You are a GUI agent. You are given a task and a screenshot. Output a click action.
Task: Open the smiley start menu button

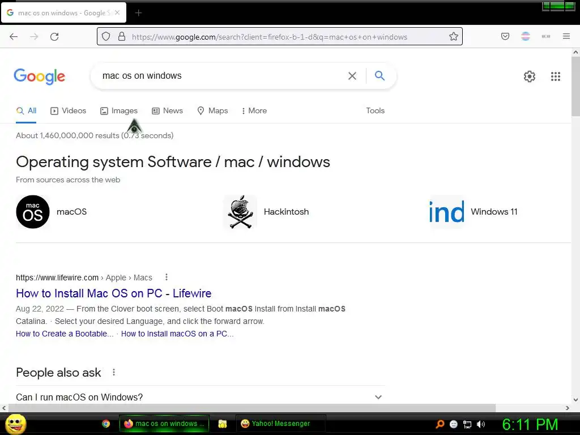16,424
